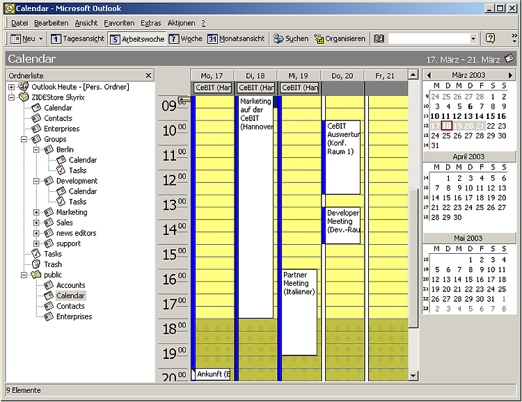Switch to Tagesansicht day view
This screenshot has width=522, height=402.
pyautogui.click(x=77, y=39)
